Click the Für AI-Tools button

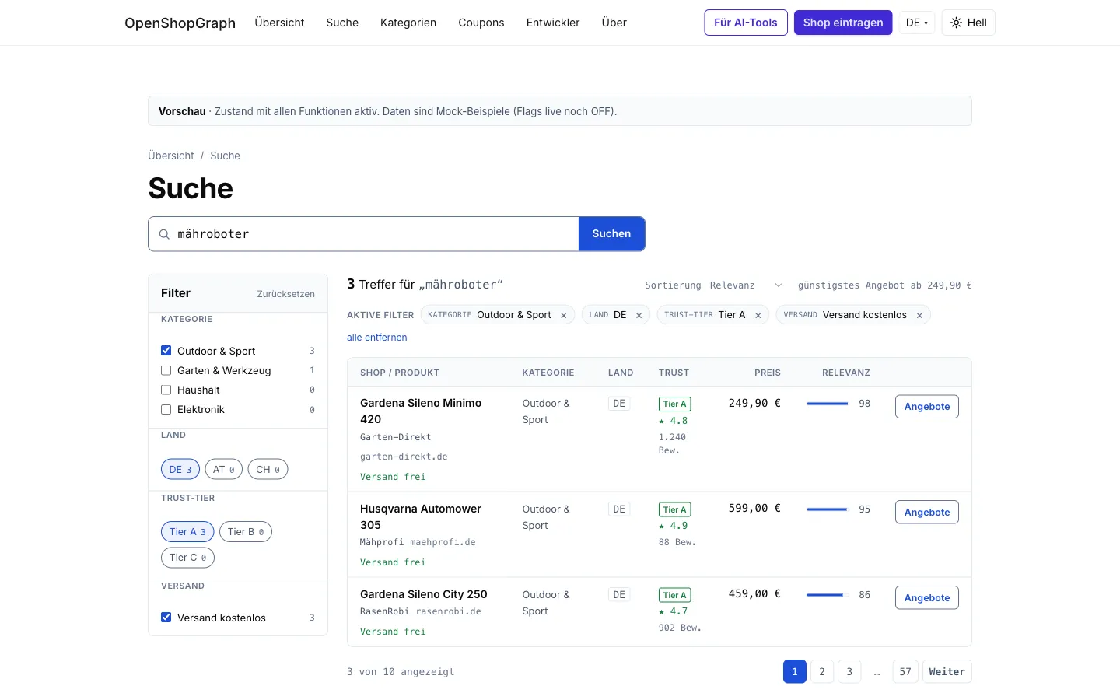click(746, 23)
